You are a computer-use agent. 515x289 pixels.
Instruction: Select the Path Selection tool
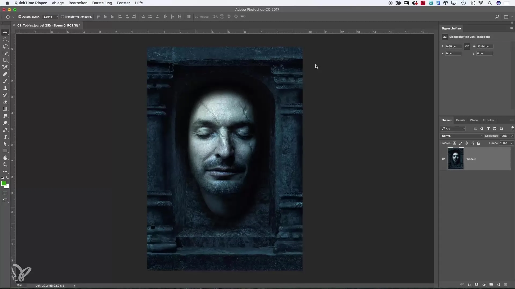(x=5, y=144)
